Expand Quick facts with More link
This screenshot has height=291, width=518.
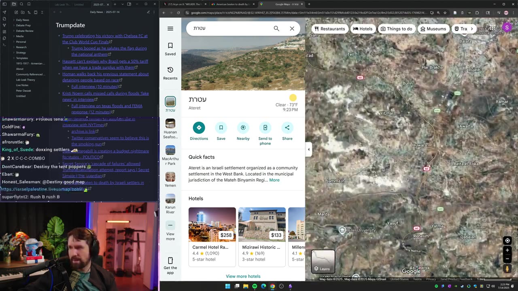[274, 180]
